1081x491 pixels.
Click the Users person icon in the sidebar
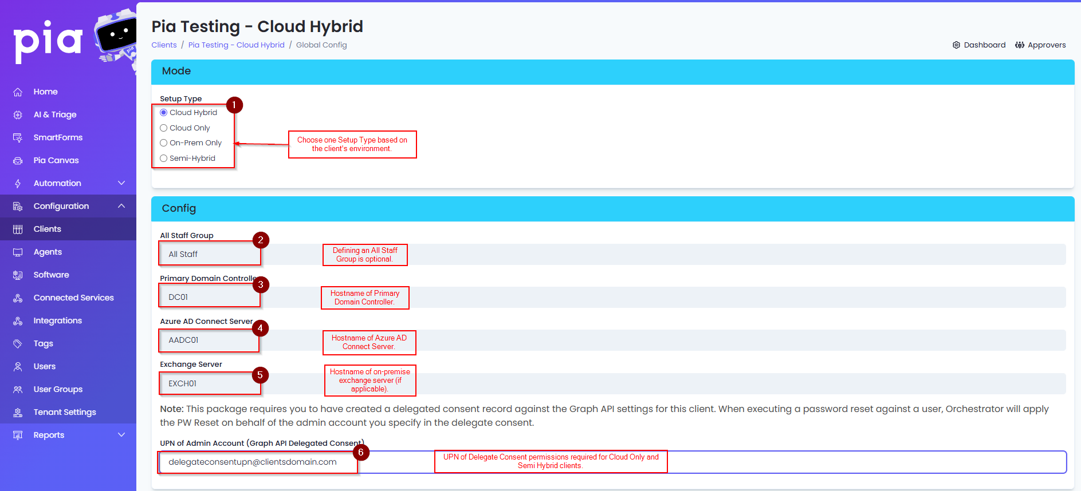(x=18, y=366)
